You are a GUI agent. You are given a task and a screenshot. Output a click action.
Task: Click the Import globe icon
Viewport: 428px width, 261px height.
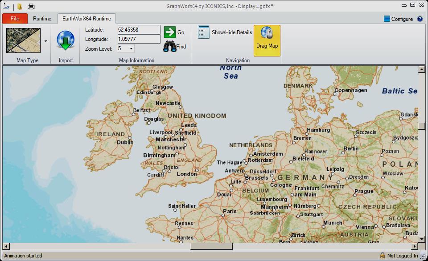(x=66, y=40)
